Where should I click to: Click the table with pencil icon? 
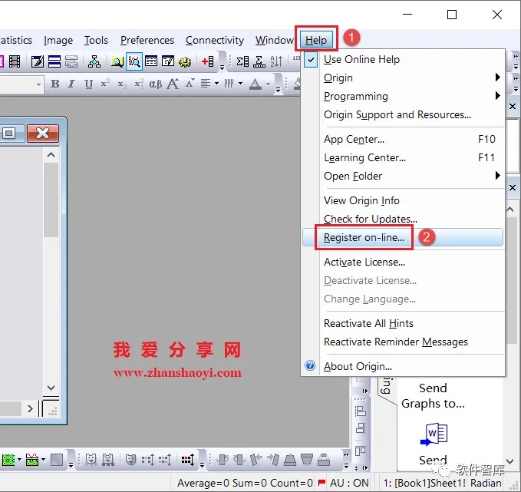click(168, 61)
